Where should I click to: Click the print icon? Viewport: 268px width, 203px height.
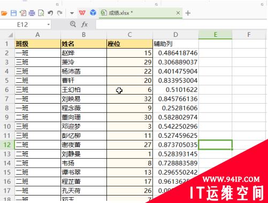tap(32, 13)
